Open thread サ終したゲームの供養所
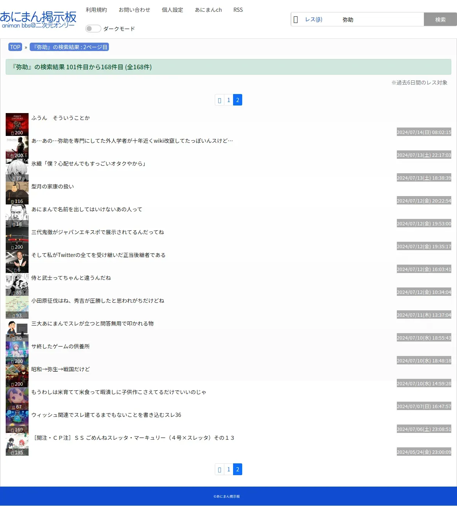Viewport: 457px width, 506px height. pyautogui.click(x=61, y=346)
